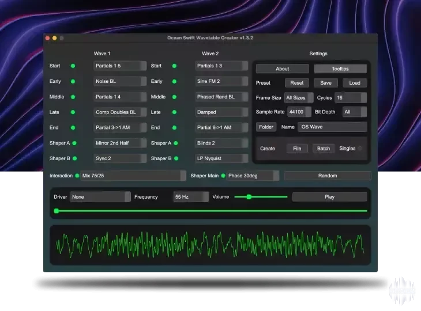Open the Blinds 2 dropdown
The width and height of the screenshot is (421, 311).
coord(221,143)
